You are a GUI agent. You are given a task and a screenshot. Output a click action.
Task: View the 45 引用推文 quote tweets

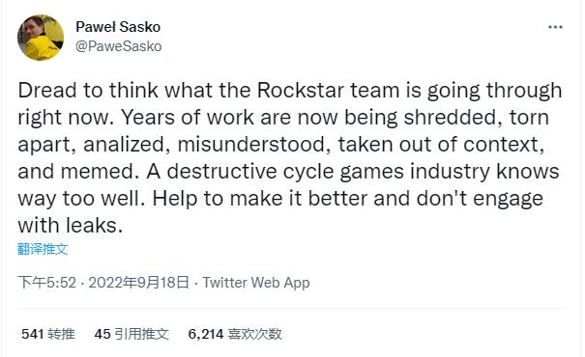tap(132, 334)
